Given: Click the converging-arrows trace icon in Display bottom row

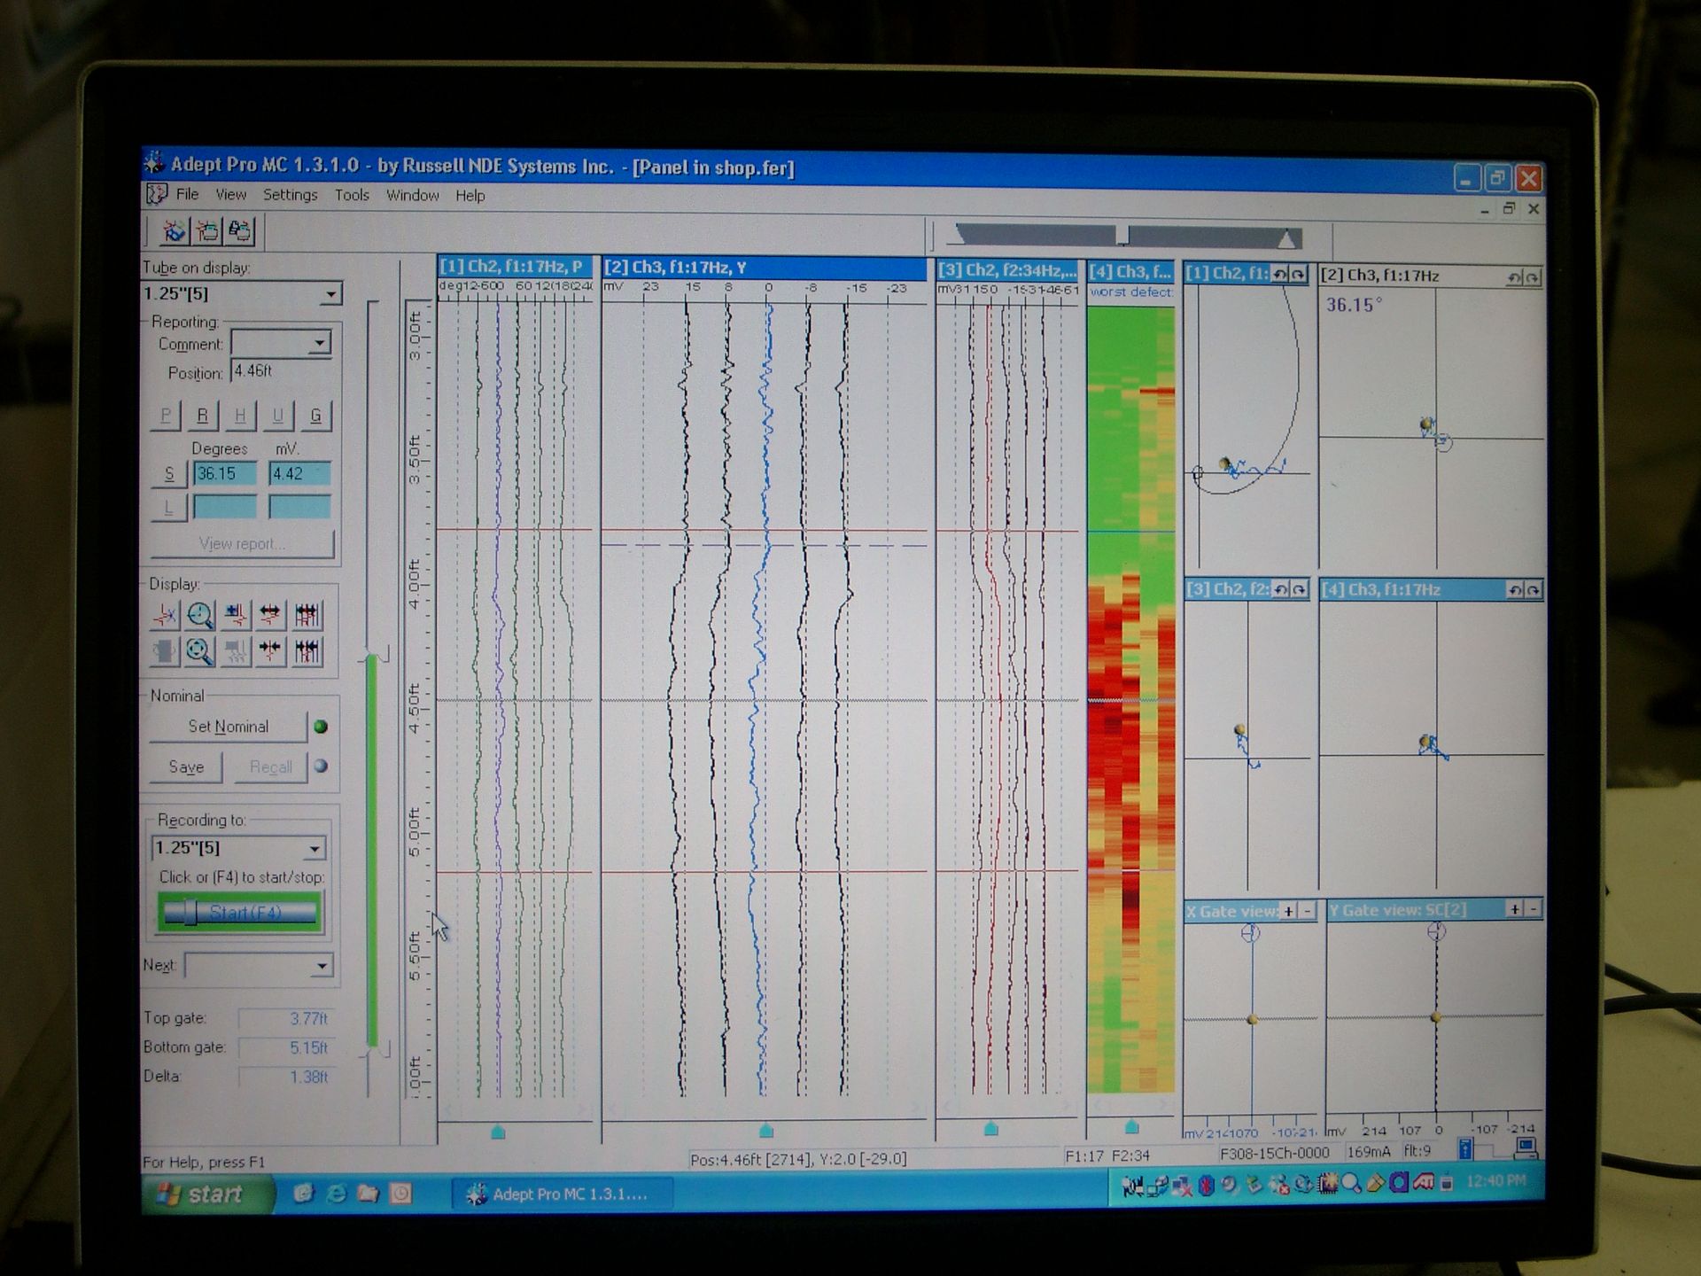Looking at the screenshot, I should (x=270, y=651).
